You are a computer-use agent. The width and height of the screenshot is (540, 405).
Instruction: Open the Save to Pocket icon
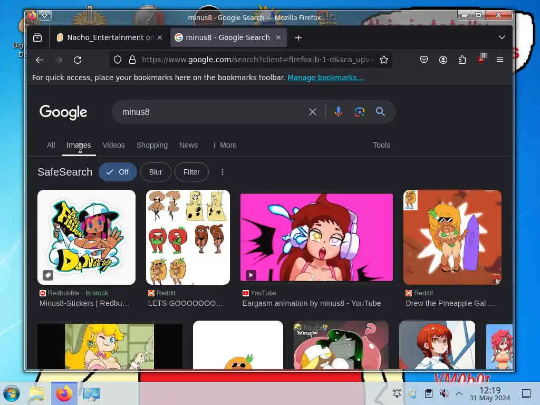424,60
